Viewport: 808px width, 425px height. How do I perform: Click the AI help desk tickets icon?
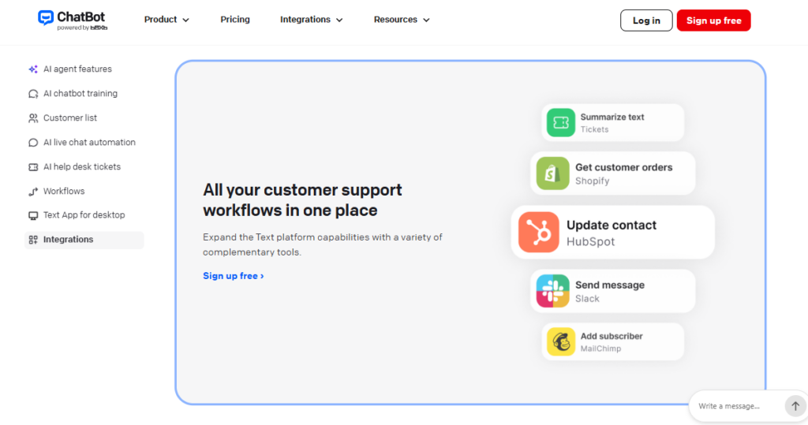[33, 167]
